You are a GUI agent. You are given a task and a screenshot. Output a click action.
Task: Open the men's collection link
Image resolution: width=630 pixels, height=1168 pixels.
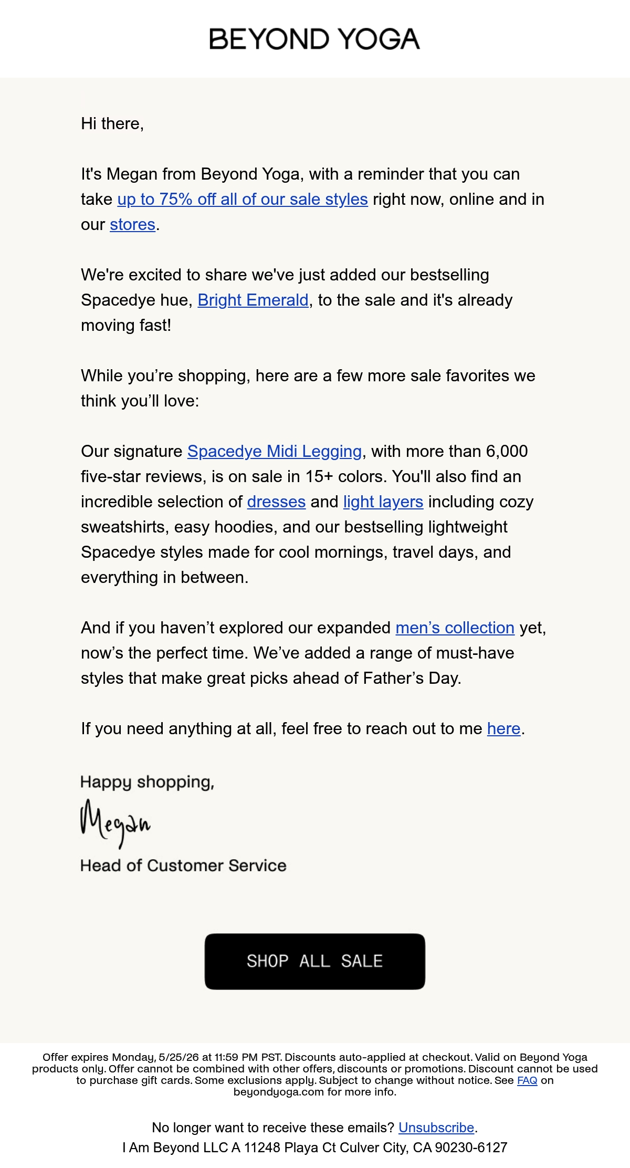coord(455,628)
